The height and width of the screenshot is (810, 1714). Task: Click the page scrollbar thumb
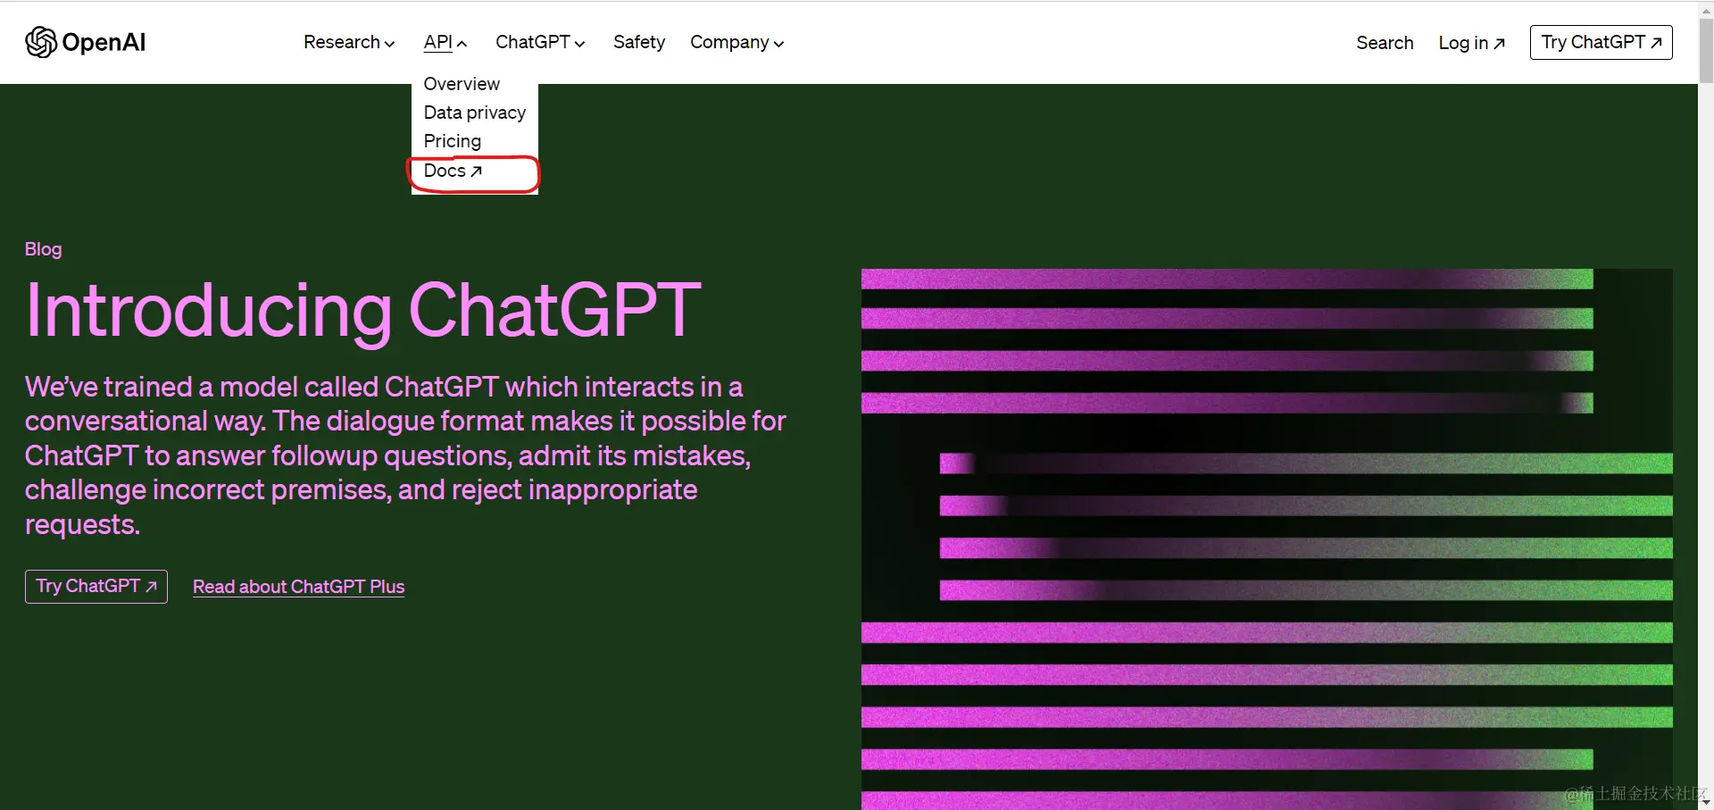[1706, 49]
